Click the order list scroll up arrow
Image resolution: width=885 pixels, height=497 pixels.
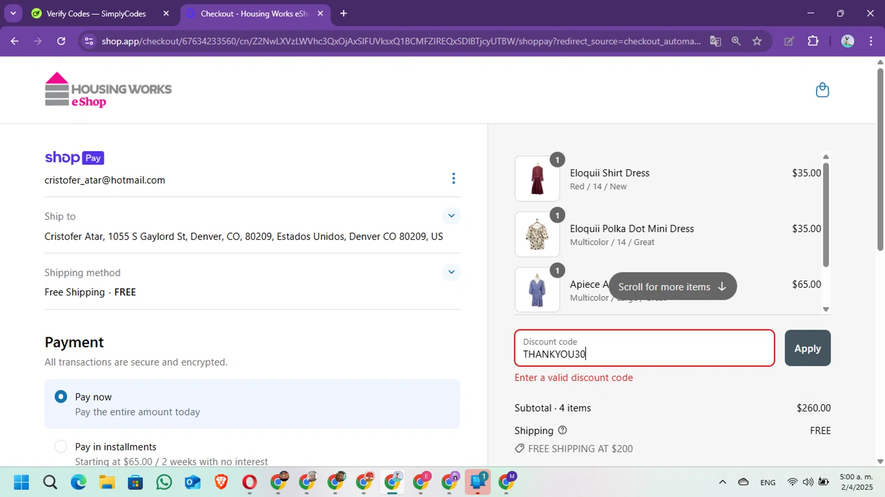pyautogui.click(x=826, y=156)
